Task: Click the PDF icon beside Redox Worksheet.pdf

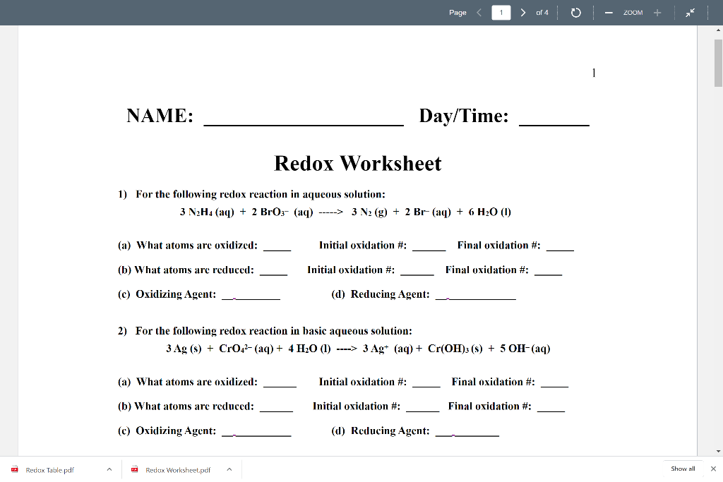Action: [x=133, y=469]
